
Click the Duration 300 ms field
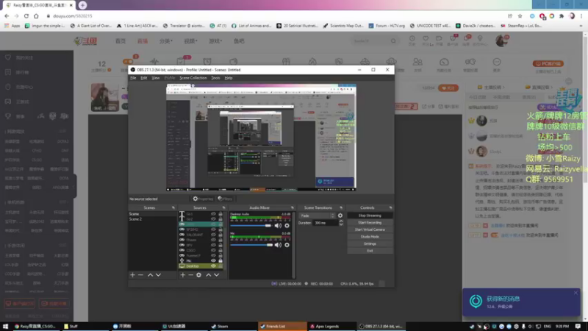pyautogui.click(x=326, y=223)
